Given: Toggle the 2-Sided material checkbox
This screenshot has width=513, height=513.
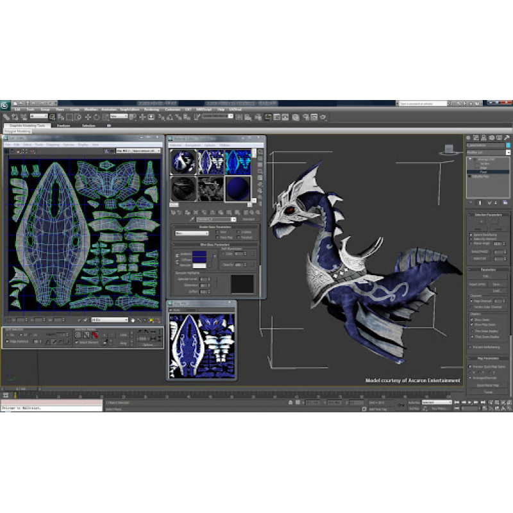Looking at the screenshot, I should tap(237, 232).
